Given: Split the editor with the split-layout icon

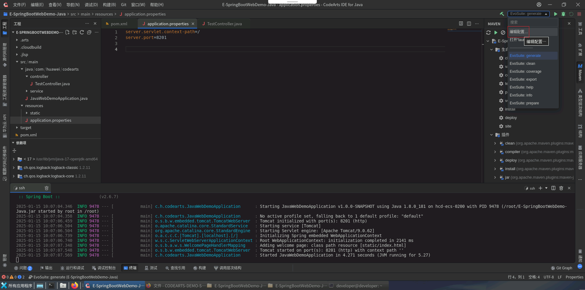Looking at the screenshot, I should point(469,24).
